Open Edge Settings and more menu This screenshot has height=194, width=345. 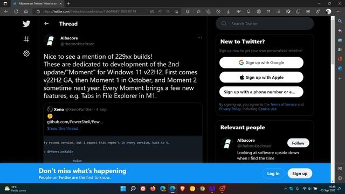tap(339, 11)
